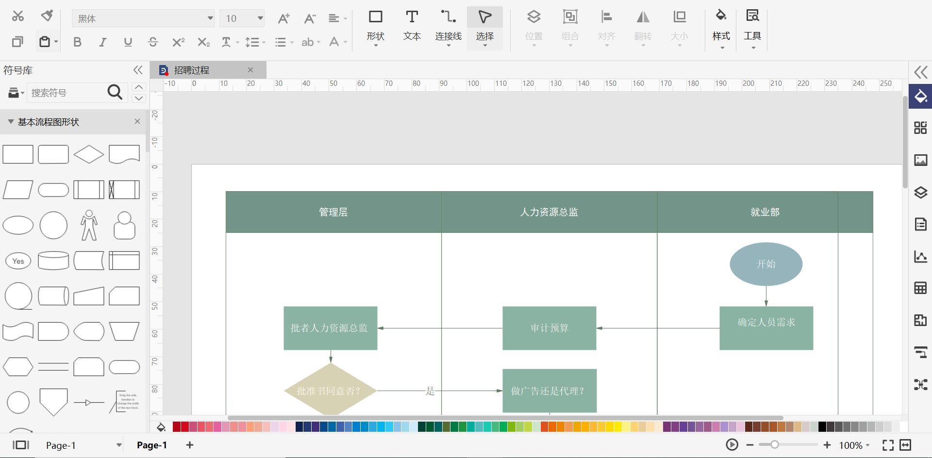Collapse the 基本流程图形状 symbol section

click(11, 122)
